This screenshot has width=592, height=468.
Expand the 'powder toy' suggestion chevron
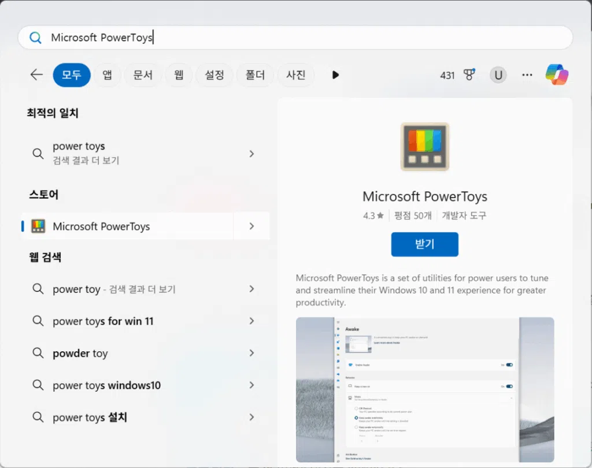click(x=251, y=353)
